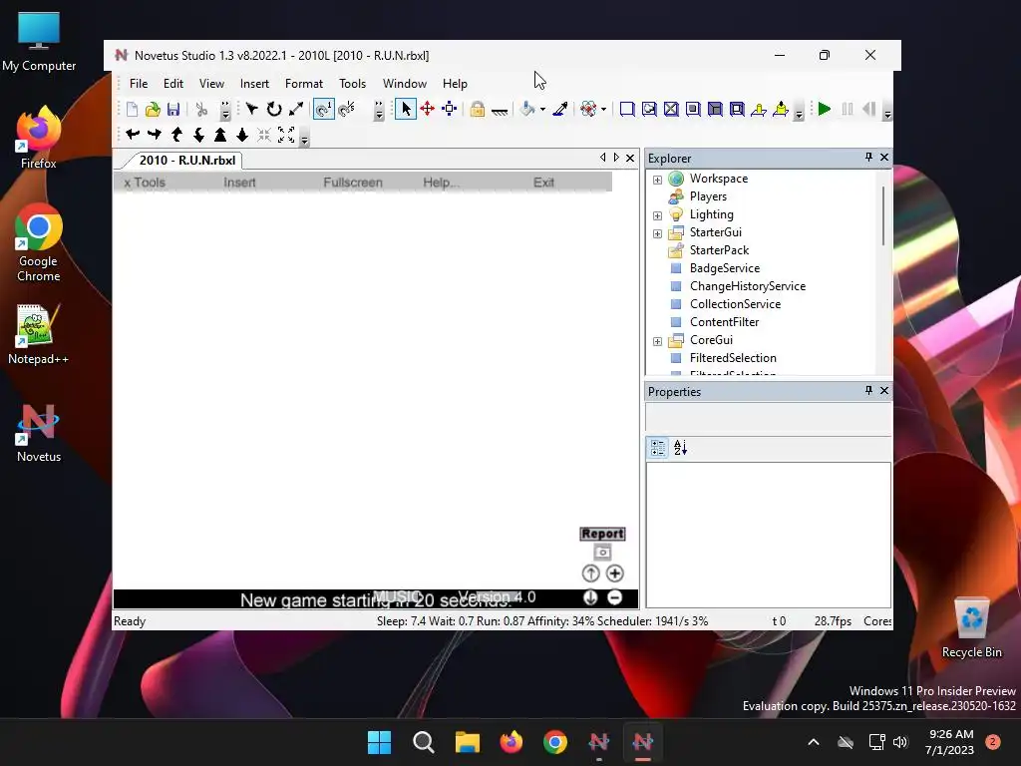Select the paint bucket Fill tool

(527, 110)
